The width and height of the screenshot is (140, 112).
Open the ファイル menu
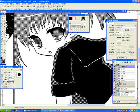coord(6,4)
